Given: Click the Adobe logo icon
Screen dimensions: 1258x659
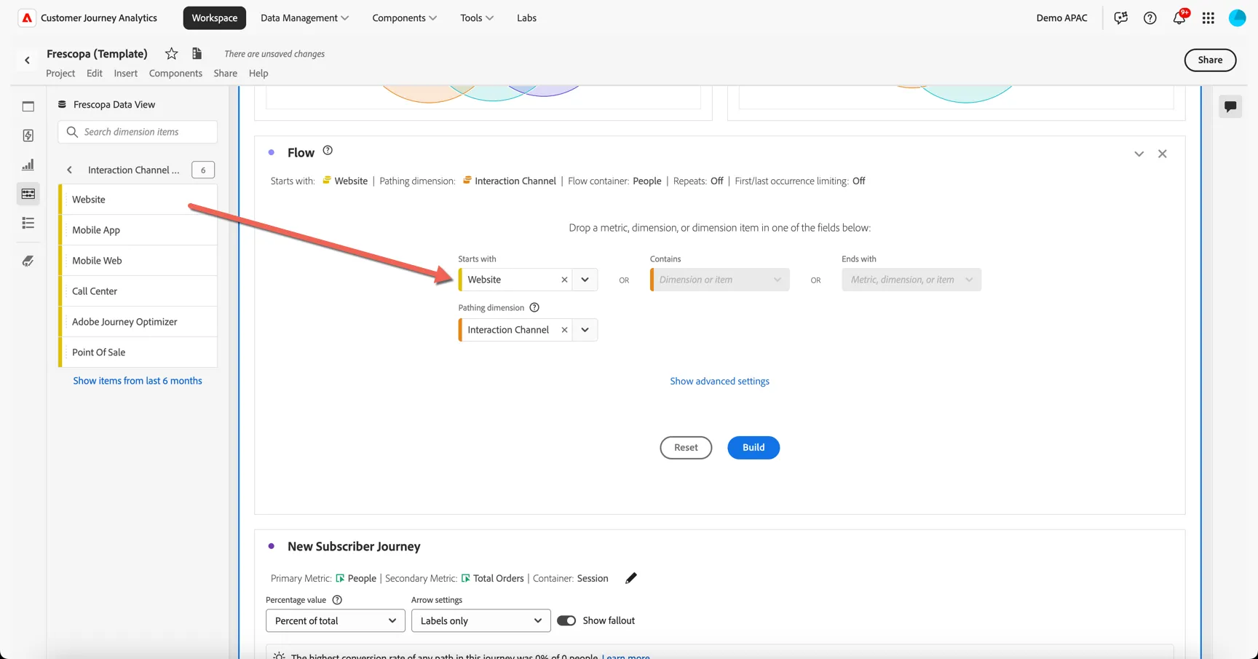Looking at the screenshot, I should [27, 18].
